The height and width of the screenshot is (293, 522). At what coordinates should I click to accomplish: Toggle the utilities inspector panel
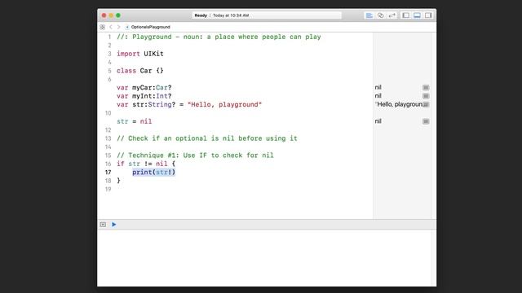428,15
